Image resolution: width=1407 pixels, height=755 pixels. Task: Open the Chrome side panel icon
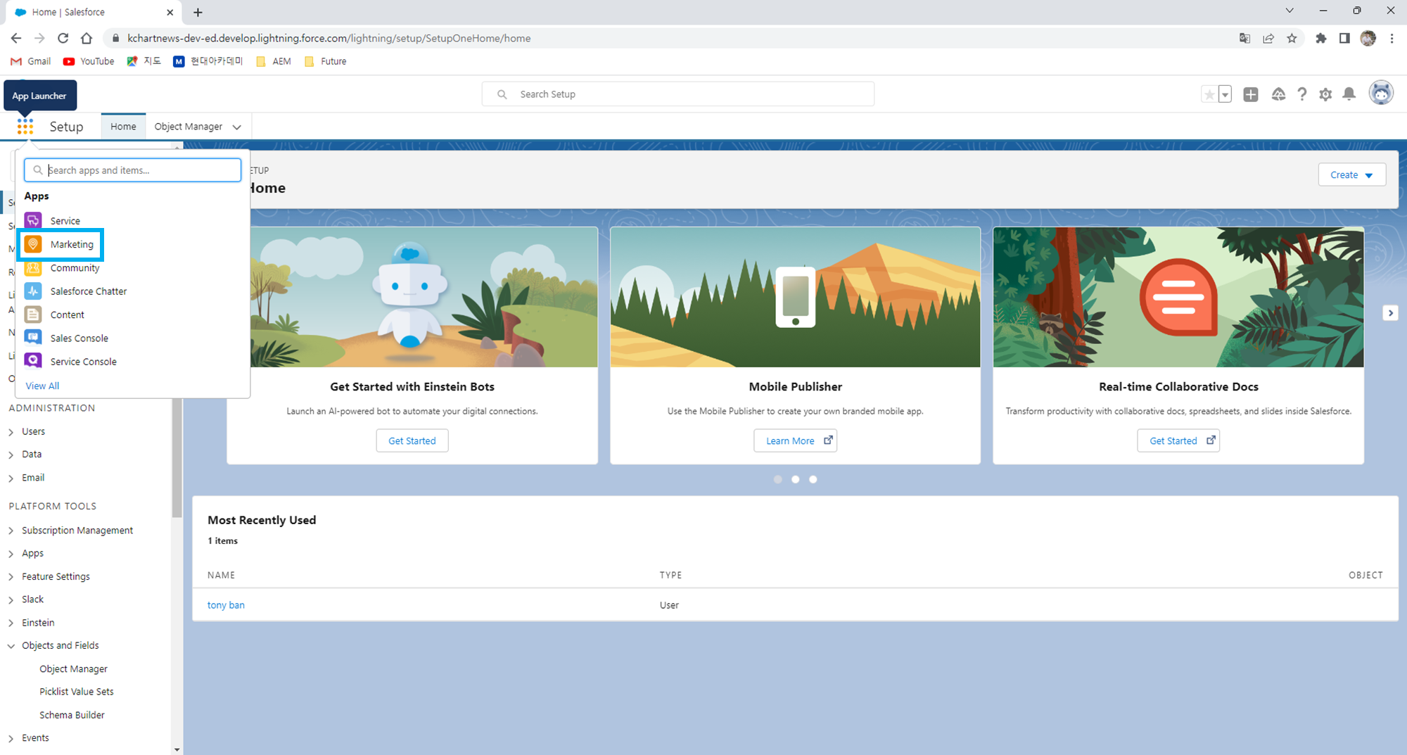[x=1344, y=38]
